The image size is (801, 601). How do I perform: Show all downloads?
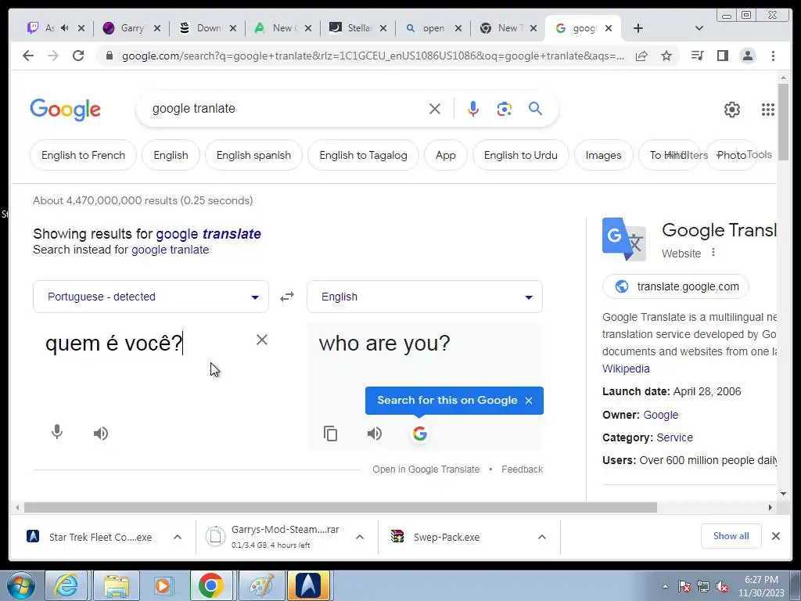731,536
